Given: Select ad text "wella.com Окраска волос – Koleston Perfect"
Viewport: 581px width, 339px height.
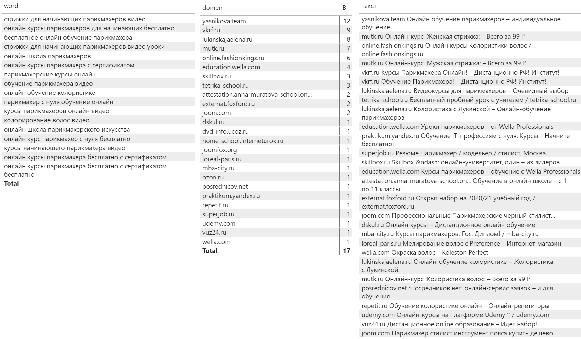Looking at the screenshot, I should click(424, 253).
